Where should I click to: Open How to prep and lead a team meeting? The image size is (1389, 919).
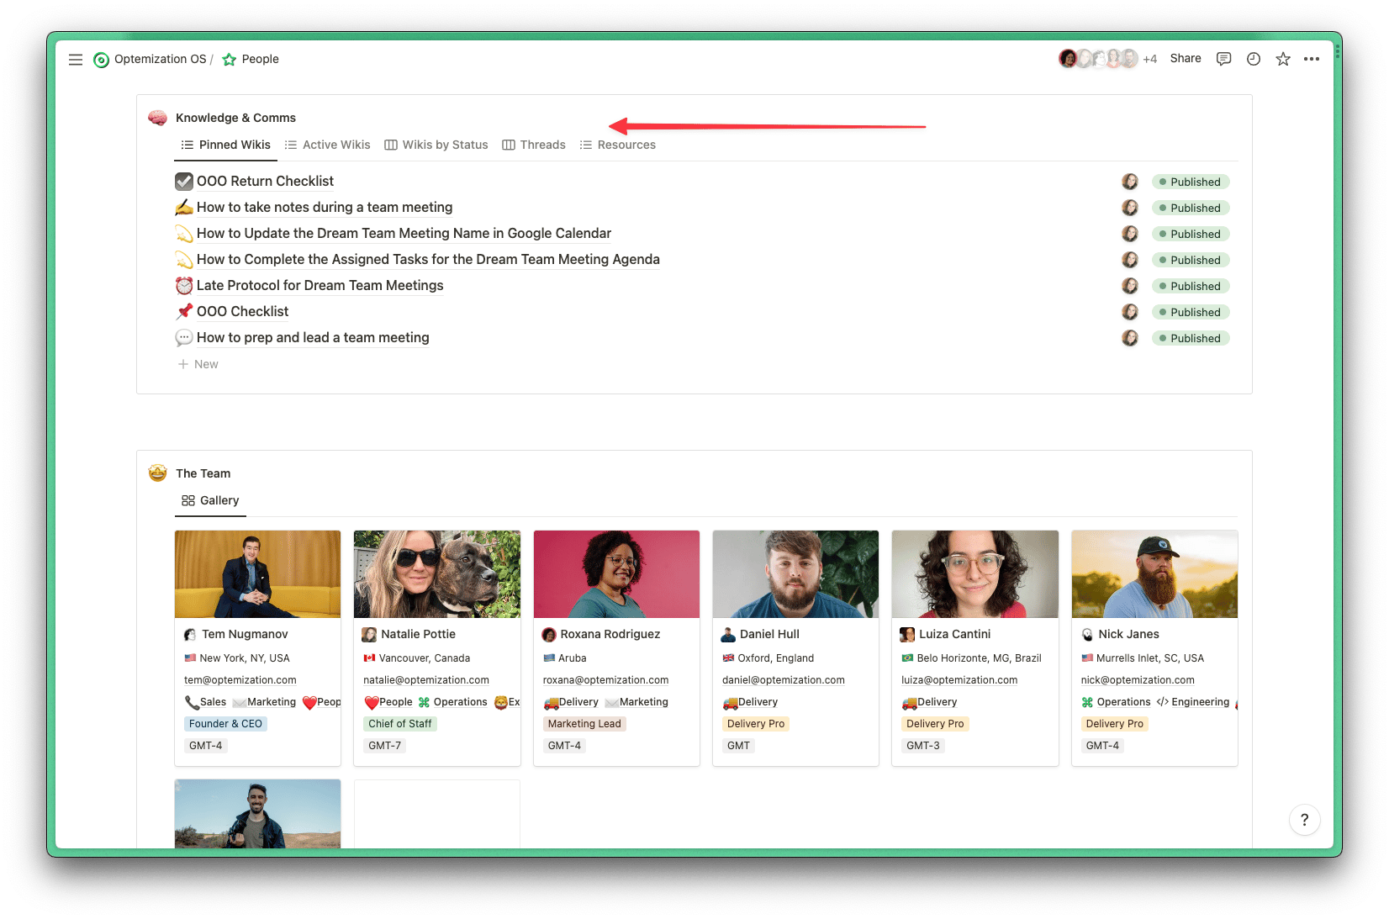click(313, 338)
